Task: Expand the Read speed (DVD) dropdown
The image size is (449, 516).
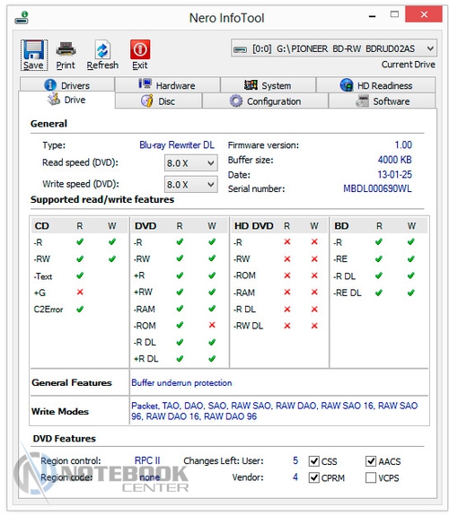Action: (191, 163)
